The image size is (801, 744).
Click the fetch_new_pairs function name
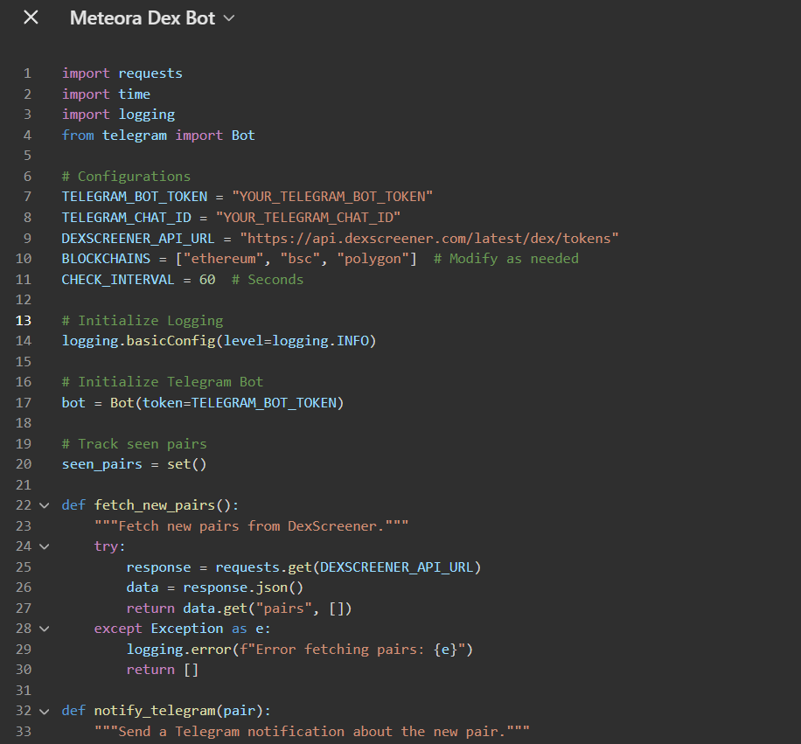click(155, 505)
